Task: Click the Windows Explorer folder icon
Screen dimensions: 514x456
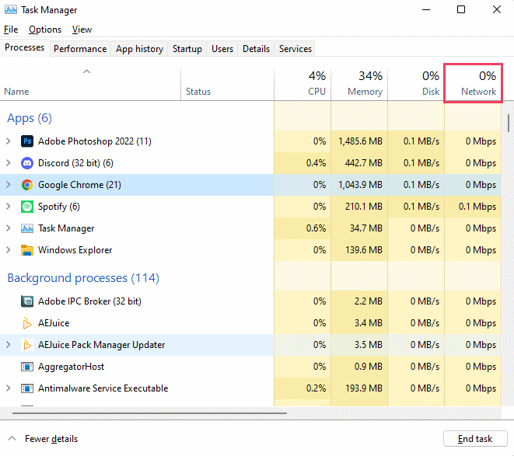Action: click(x=27, y=250)
